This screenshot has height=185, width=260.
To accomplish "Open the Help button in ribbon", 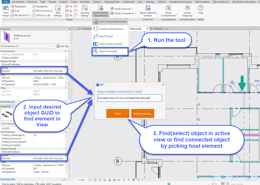I will pyautogui.click(x=201, y=9).
